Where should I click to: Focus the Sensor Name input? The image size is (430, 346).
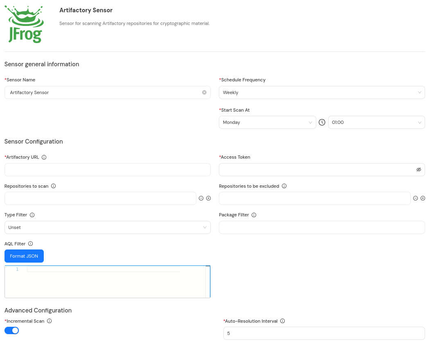[108, 92]
